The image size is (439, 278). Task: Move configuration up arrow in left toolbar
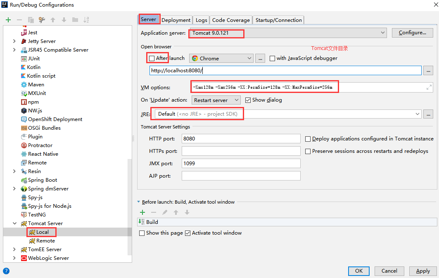[53, 20]
